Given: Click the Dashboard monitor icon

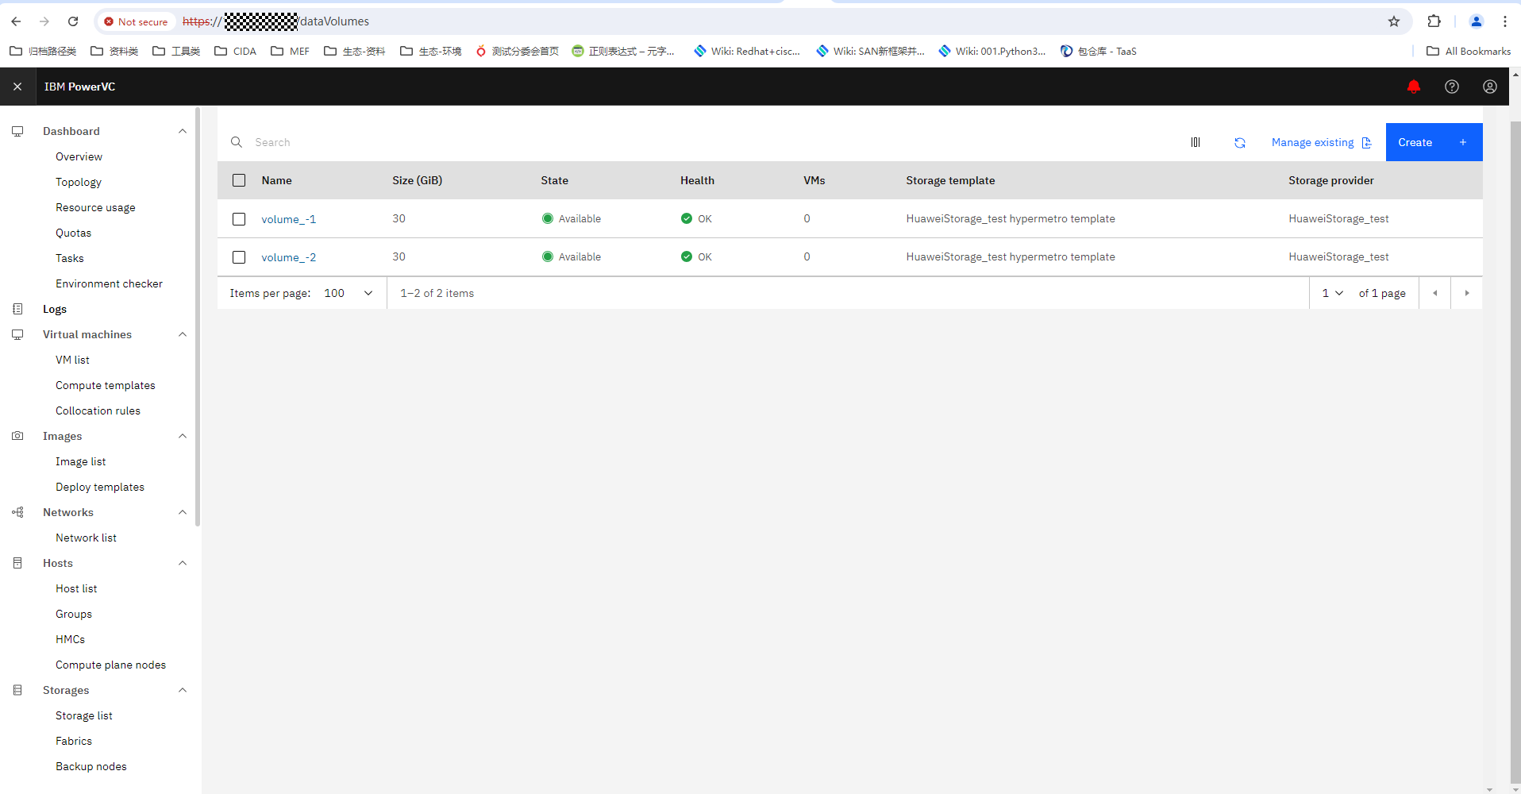Looking at the screenshot, I should click(17, 131).
